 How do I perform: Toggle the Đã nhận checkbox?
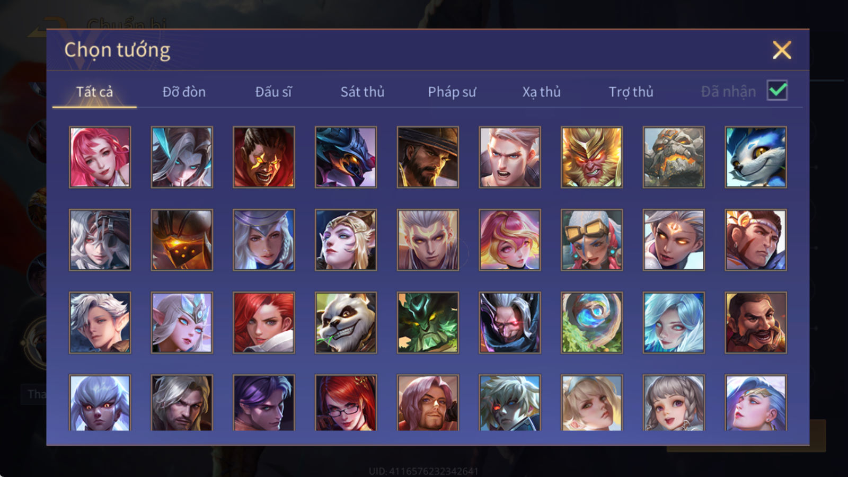[x=777, y=91]
